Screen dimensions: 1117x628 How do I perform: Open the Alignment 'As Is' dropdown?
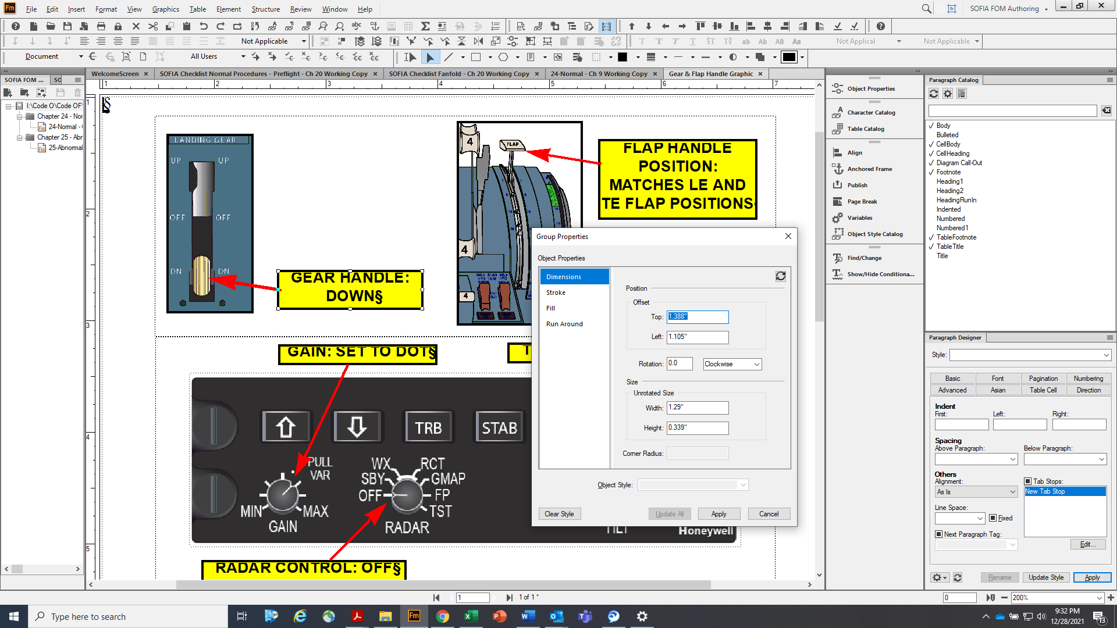976,491
